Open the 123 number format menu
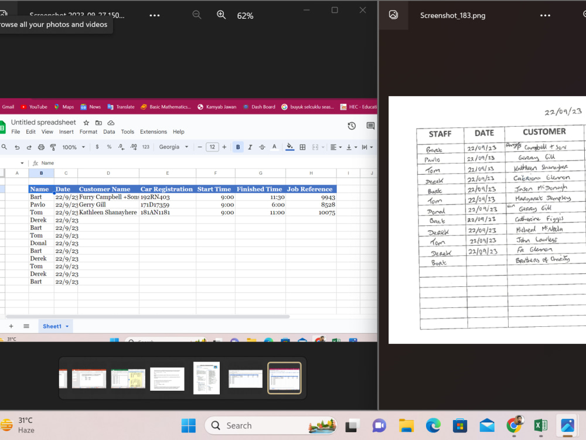This screenshot has height=440, width=586. point(146,147)
